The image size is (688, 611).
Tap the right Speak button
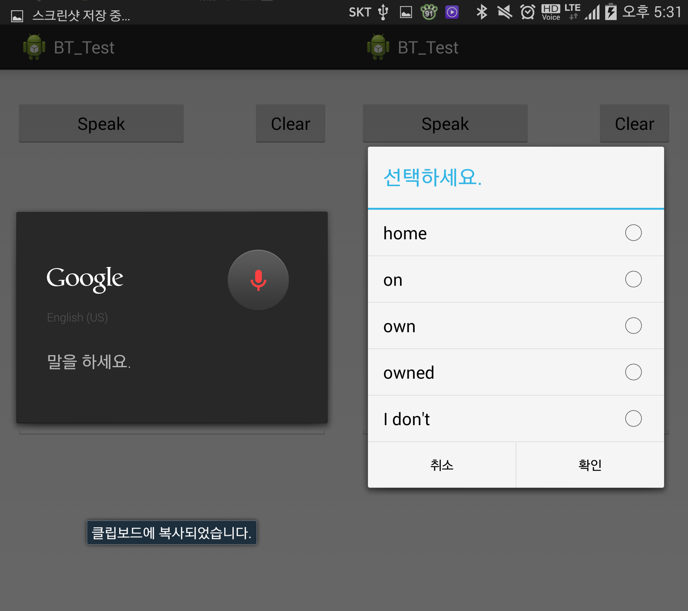click(x=445, y=123)
